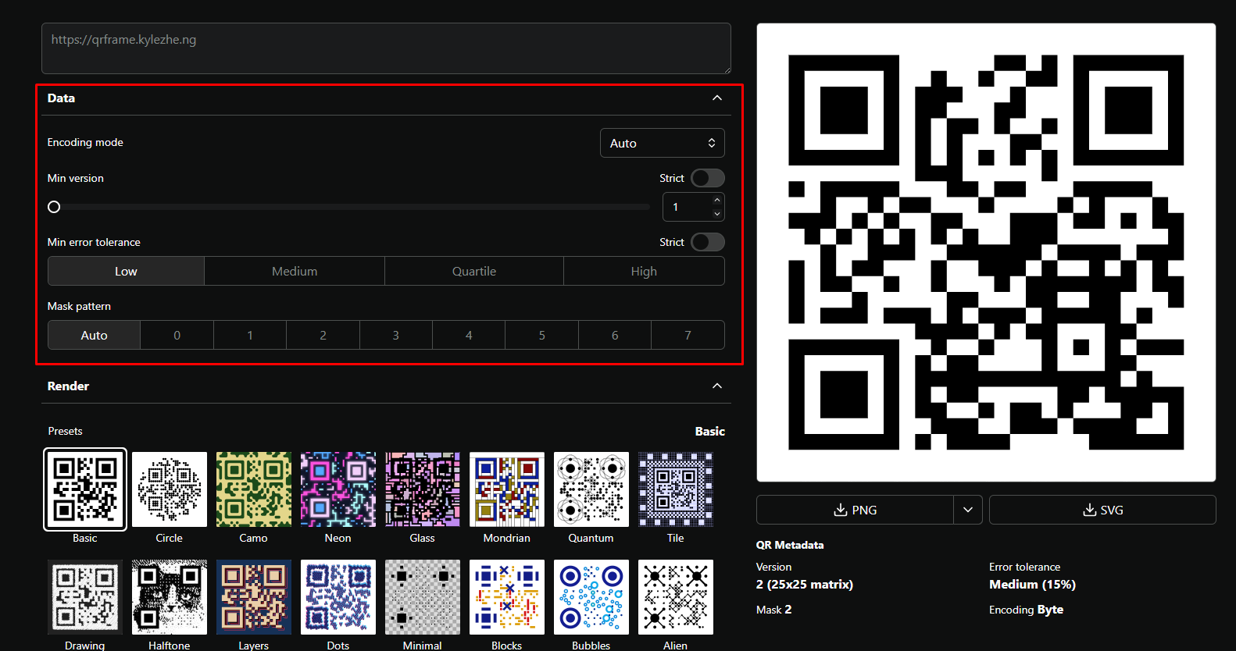Screen dimensions: 1236x651
Task: Toggle Strict for Min version
Action: (708, 178)
